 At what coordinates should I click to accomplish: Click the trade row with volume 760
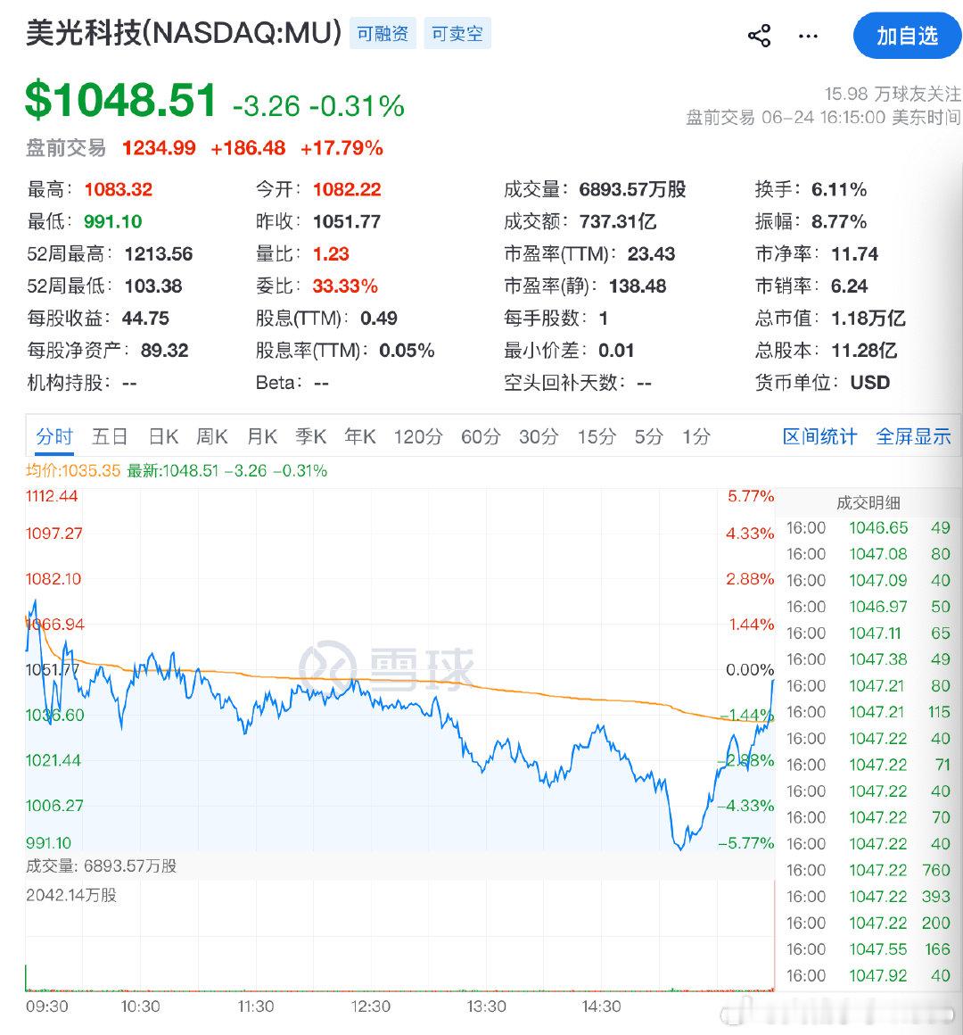pos(868,870)
